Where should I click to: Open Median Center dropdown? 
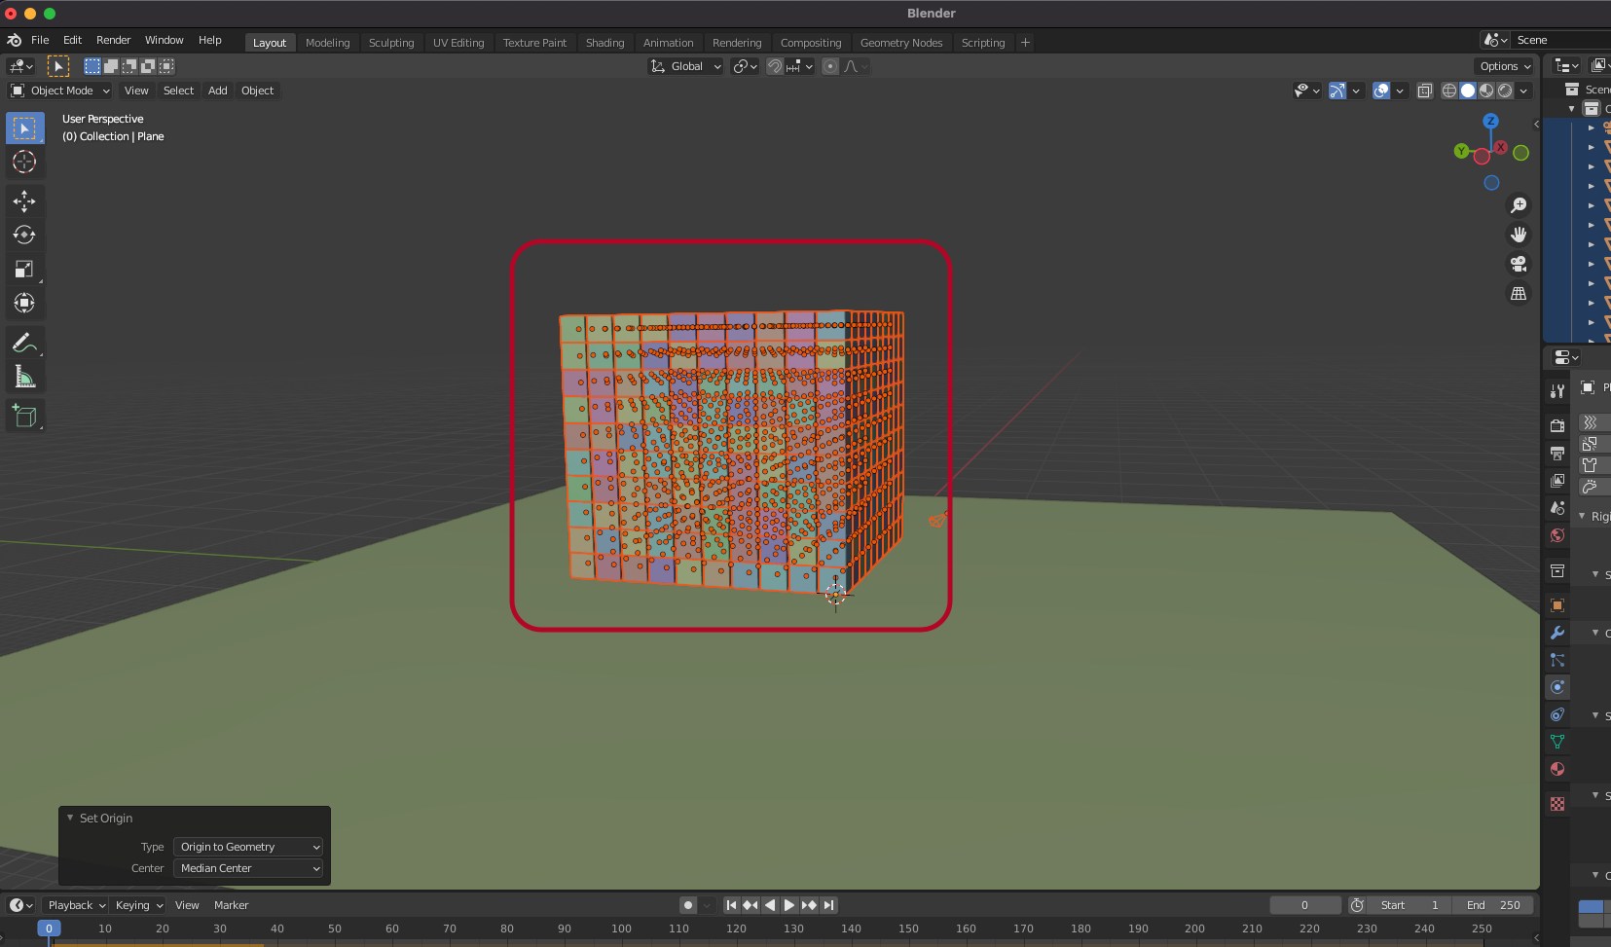pos(247,868)
